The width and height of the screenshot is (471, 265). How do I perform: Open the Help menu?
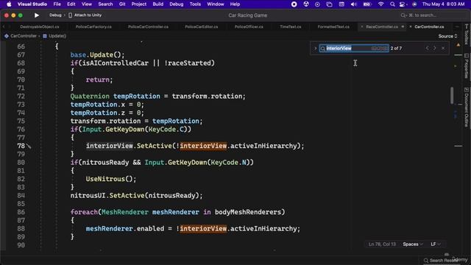click(x=235, y=4)
